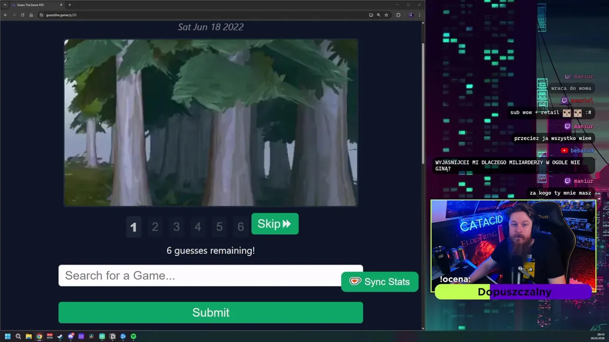Click the browser forward arrow
The width and height of the screenshot is (609, 342).
click(14, 15)
